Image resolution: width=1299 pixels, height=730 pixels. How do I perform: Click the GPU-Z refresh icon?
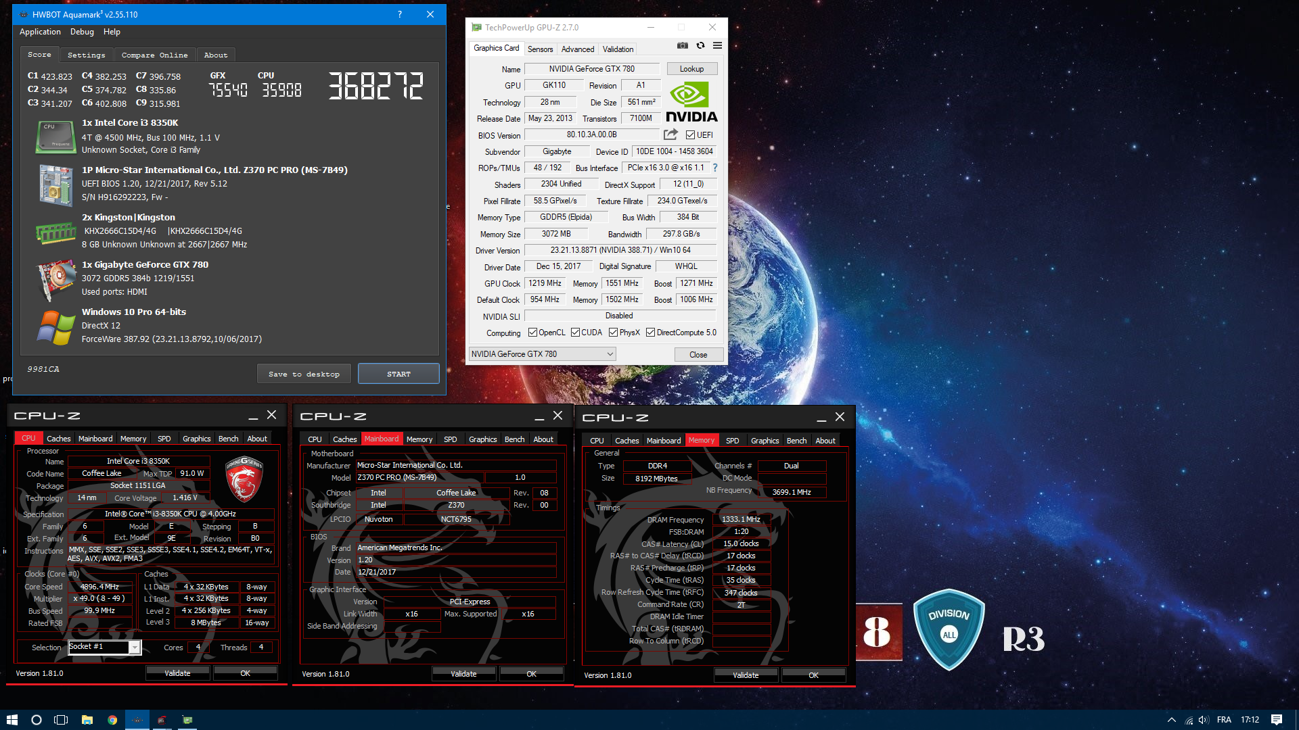tap(700, 45)
